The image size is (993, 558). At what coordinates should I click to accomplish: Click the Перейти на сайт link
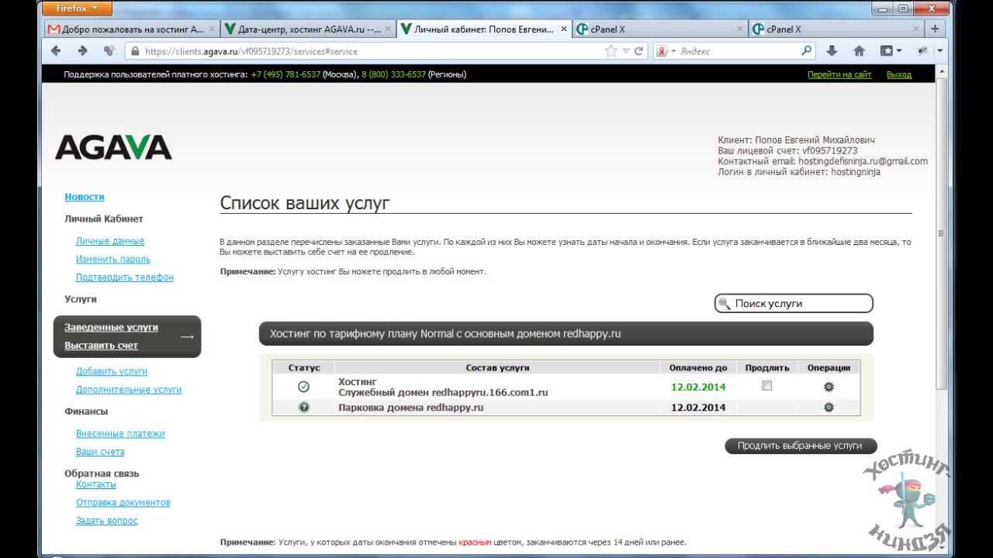839,74
